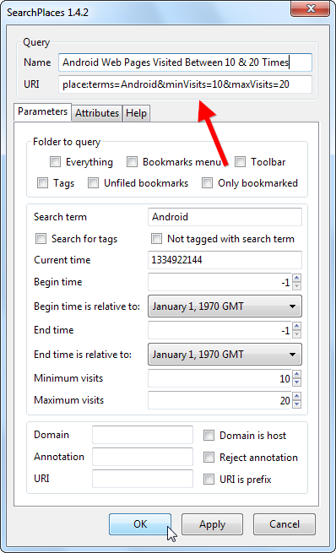336x553 pixels.
Task: Click the Search term field containing Android
Action: point(225,217)
